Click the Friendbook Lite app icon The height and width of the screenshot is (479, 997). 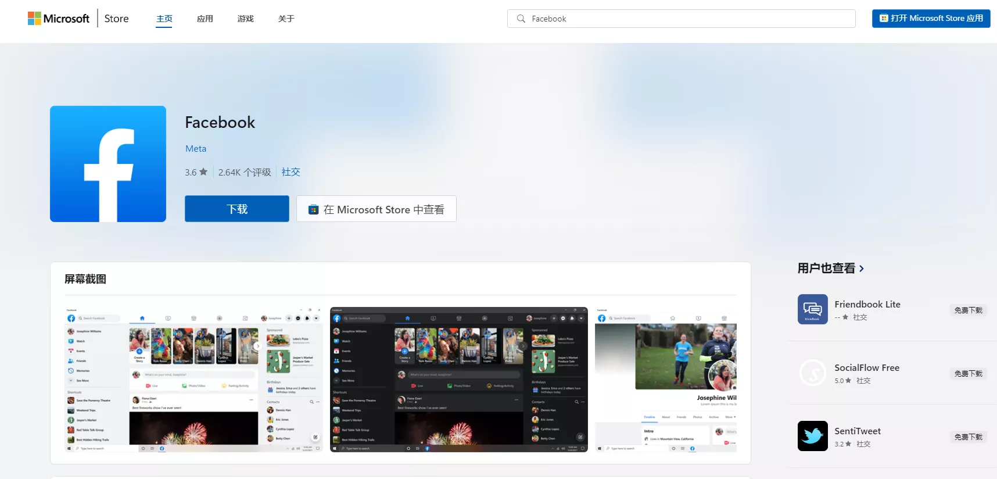click(x=813, y=309)
